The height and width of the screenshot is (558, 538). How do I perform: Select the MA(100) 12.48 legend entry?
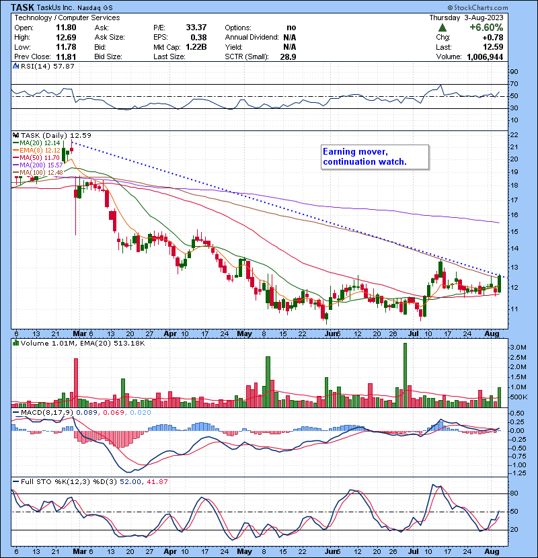click(x=38, y=173)
